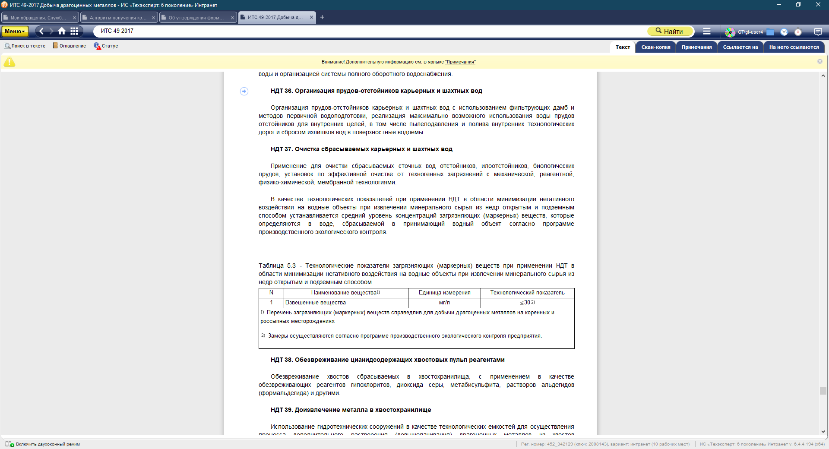Open the blue folder icon
Viewport: 829px width, 449px height.
[x=770, y=32]
